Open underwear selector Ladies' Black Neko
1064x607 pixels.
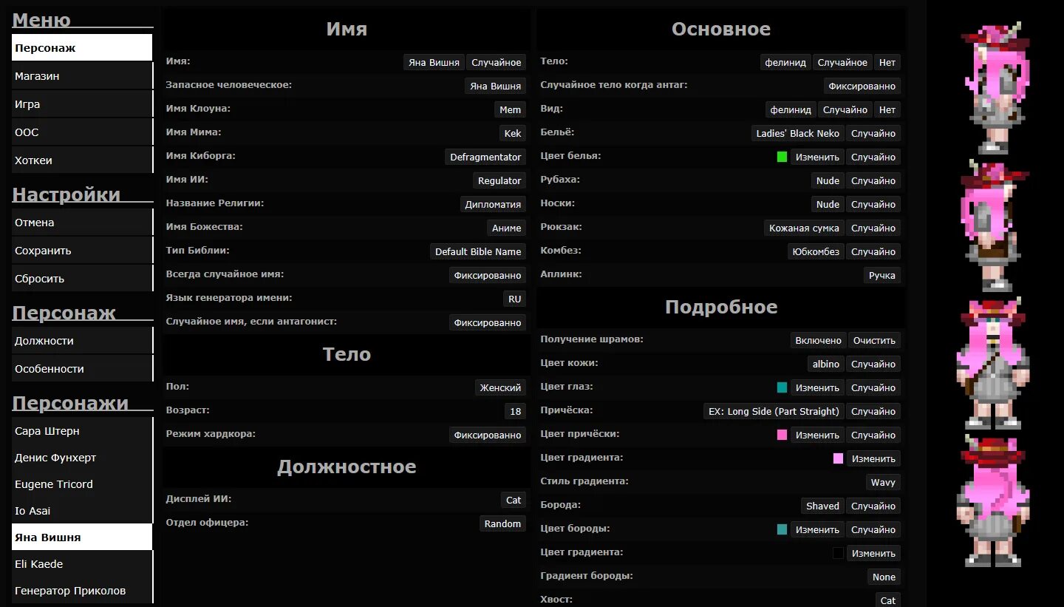[x=798, y=134]
